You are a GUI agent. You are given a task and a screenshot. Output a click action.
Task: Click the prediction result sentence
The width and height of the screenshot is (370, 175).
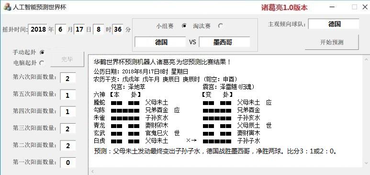click(215, 151)
